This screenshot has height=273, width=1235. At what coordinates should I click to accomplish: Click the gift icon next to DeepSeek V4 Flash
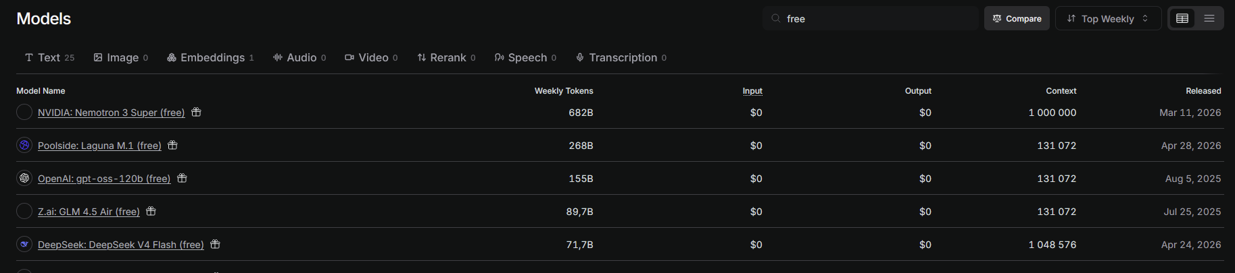coord(215,244)
